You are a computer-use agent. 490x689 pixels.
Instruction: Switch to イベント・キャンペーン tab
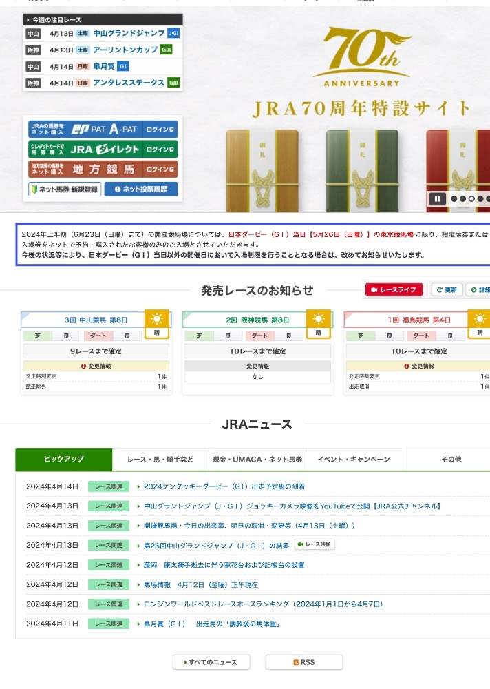[354, 459]
